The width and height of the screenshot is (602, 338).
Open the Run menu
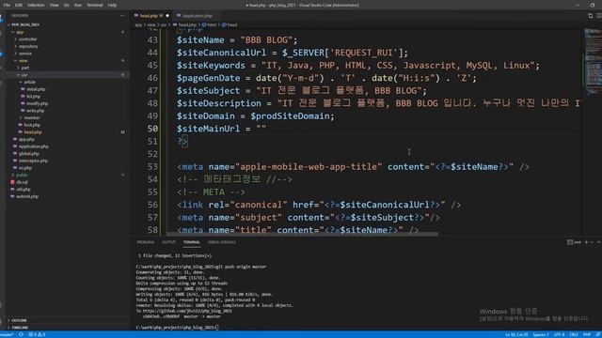click(78, 5)
